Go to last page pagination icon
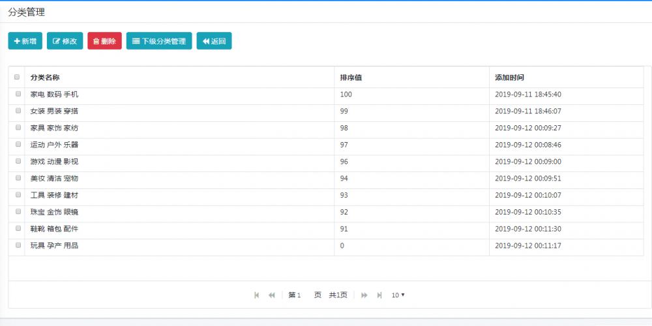This screenshot has width=652, height=326. click(379, 295)
